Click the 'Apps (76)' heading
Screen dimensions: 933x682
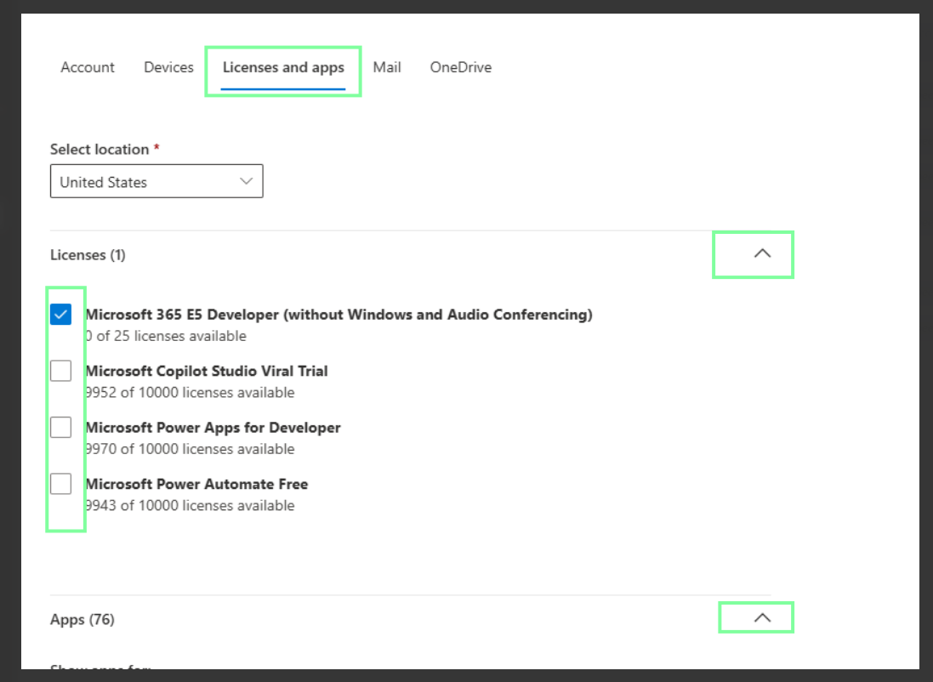(x=82, y=620)
